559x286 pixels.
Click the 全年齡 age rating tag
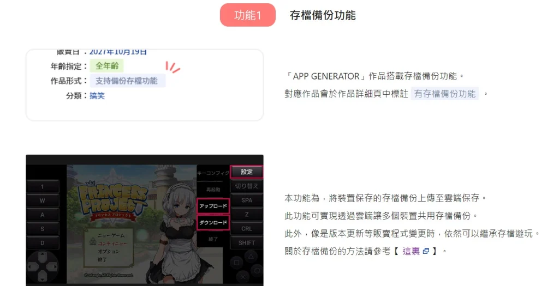pos(106,66)
